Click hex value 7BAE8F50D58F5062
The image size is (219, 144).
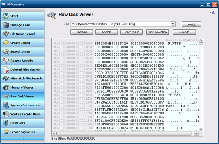[x=147, y=58]
